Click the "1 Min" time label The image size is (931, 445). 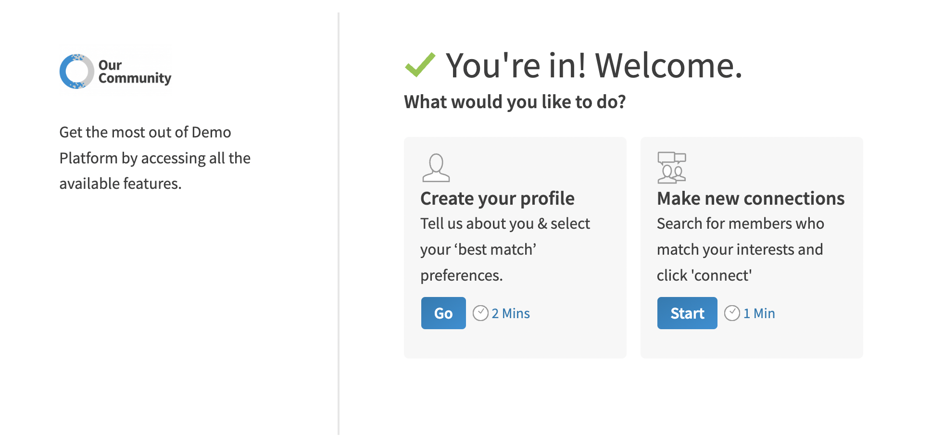pyautogui.click(x=759, y=313)
